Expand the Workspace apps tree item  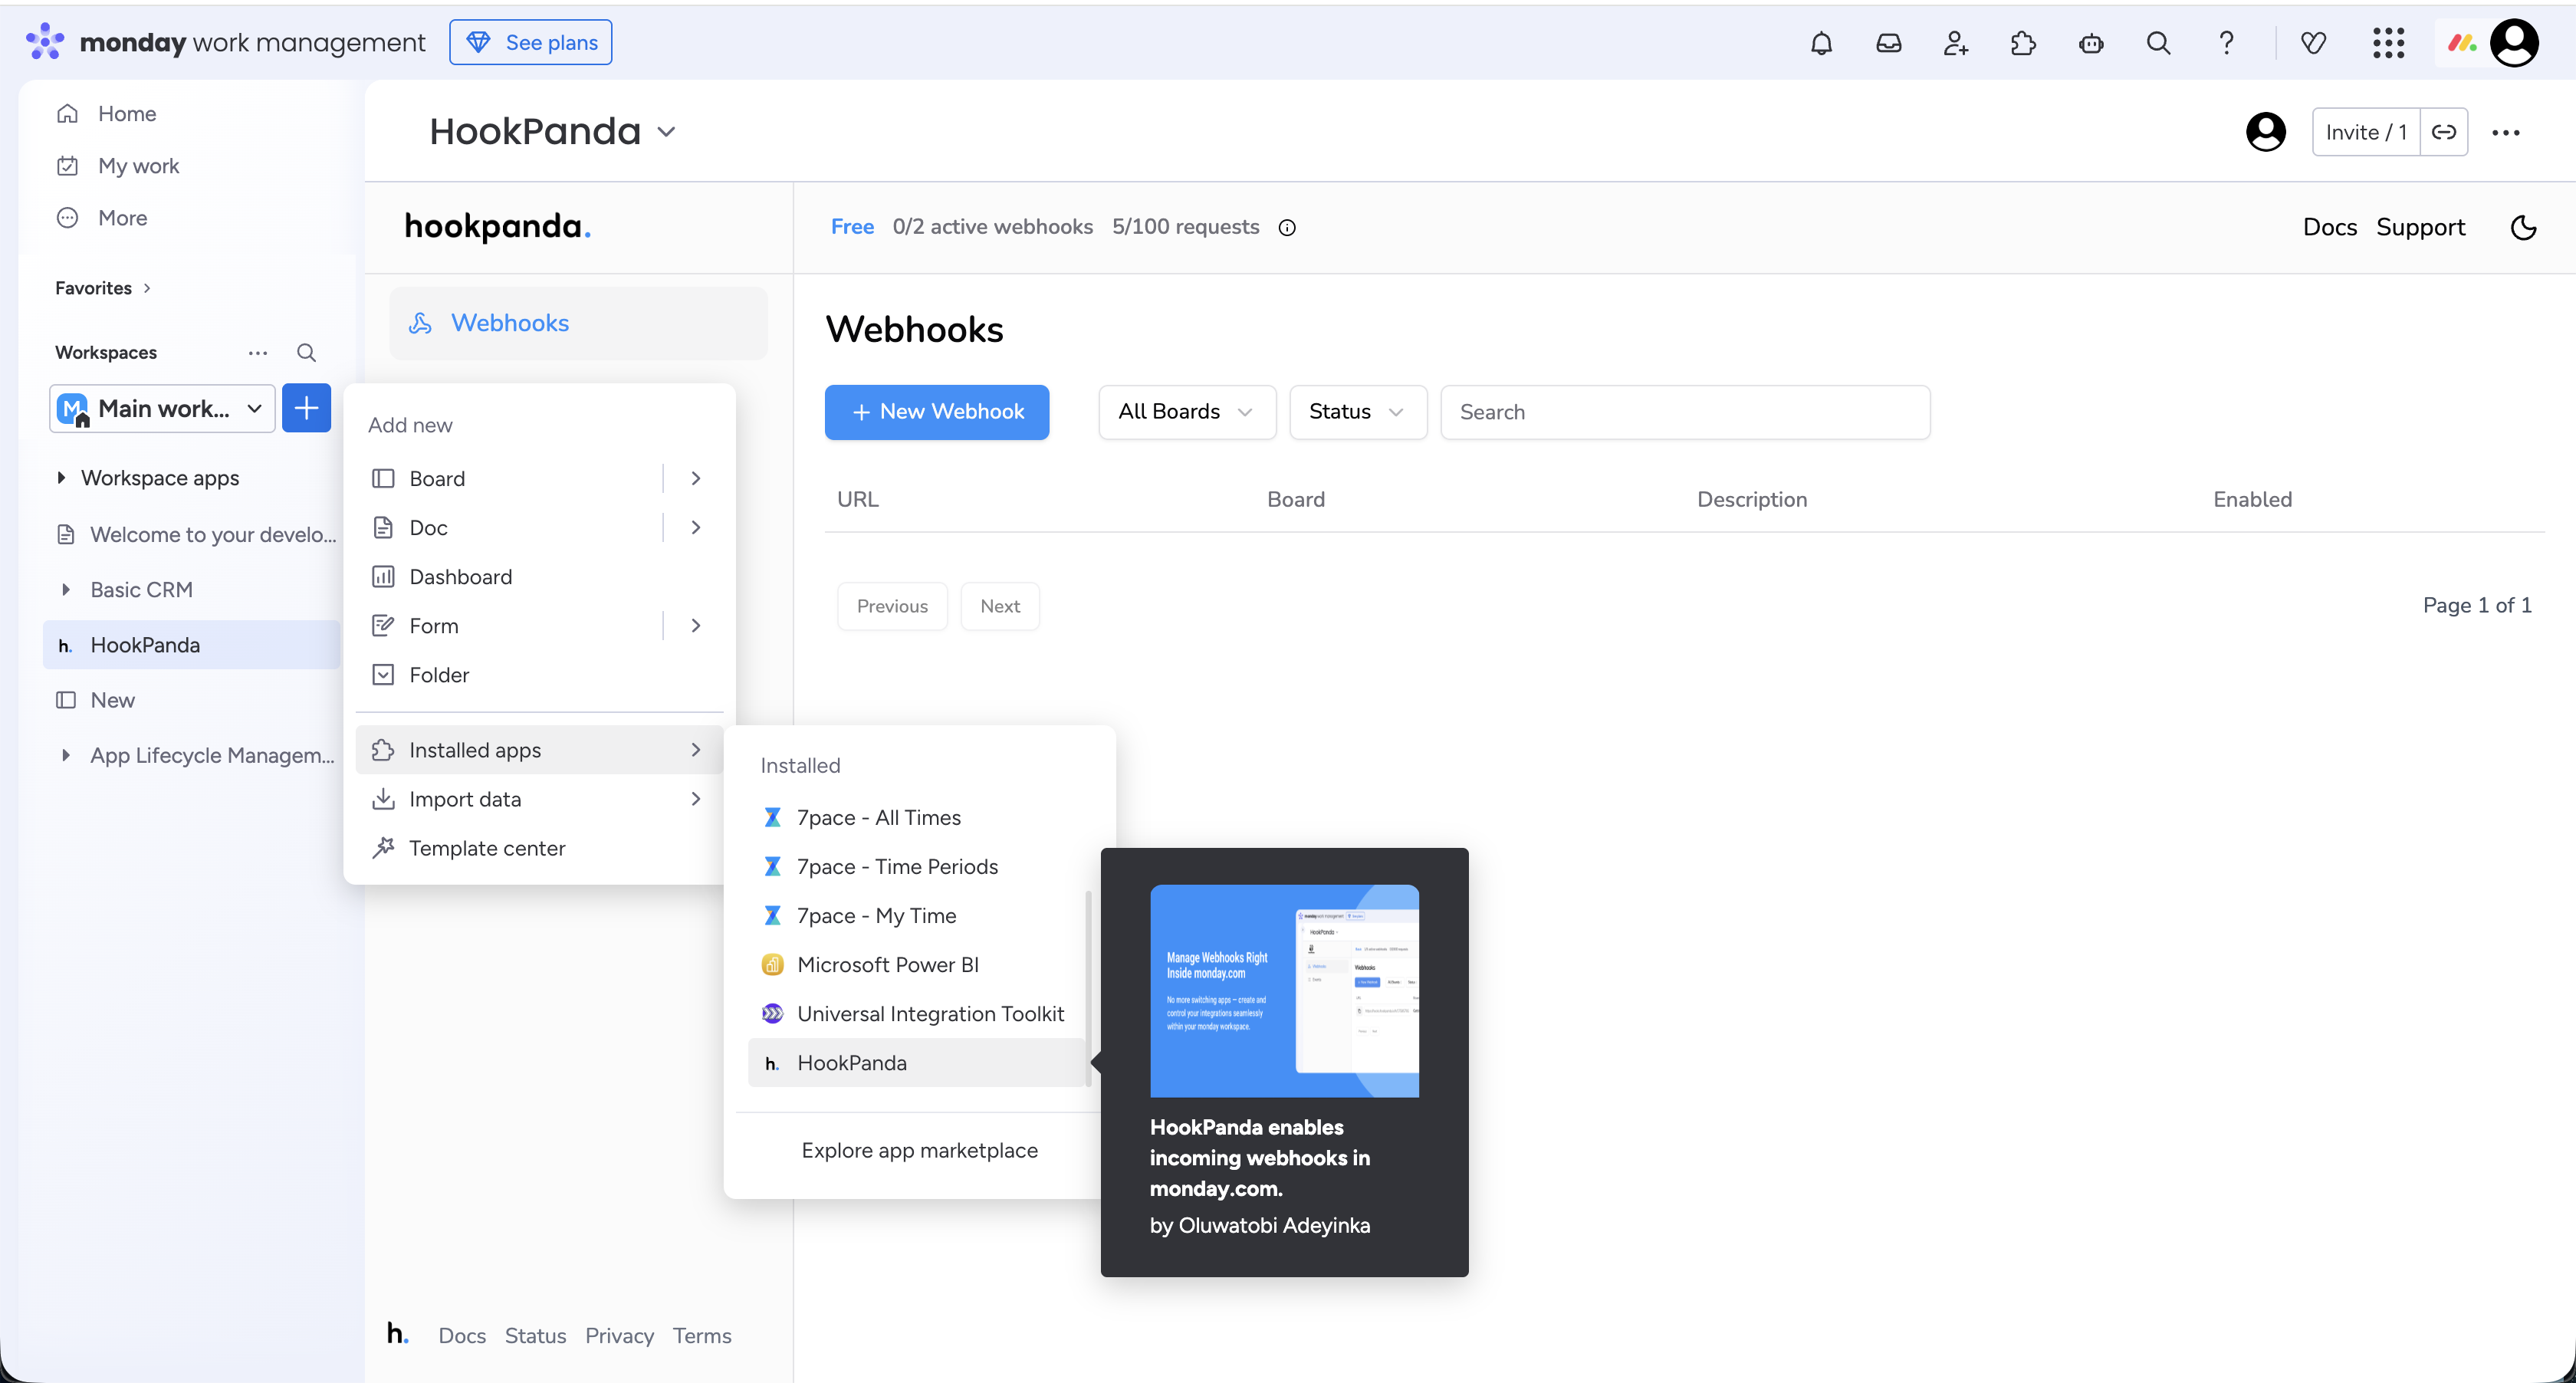[x=62, y=478]
